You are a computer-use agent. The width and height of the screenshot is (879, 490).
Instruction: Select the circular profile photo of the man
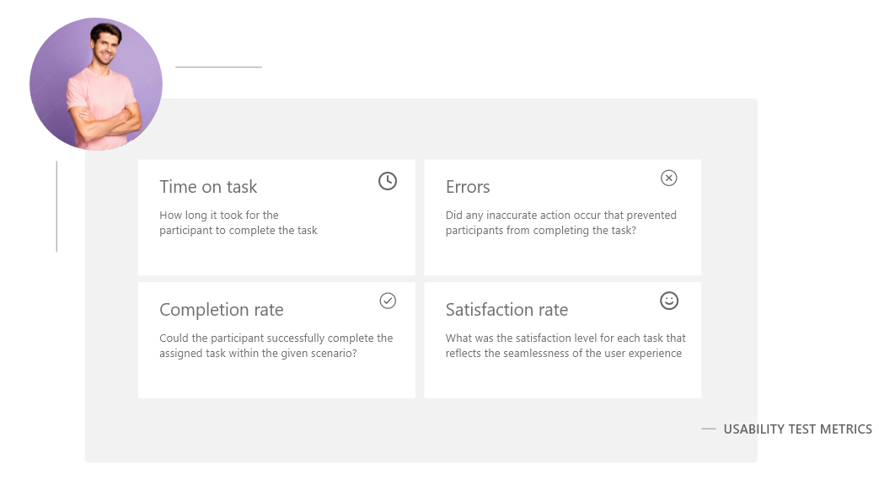point(96,84)
